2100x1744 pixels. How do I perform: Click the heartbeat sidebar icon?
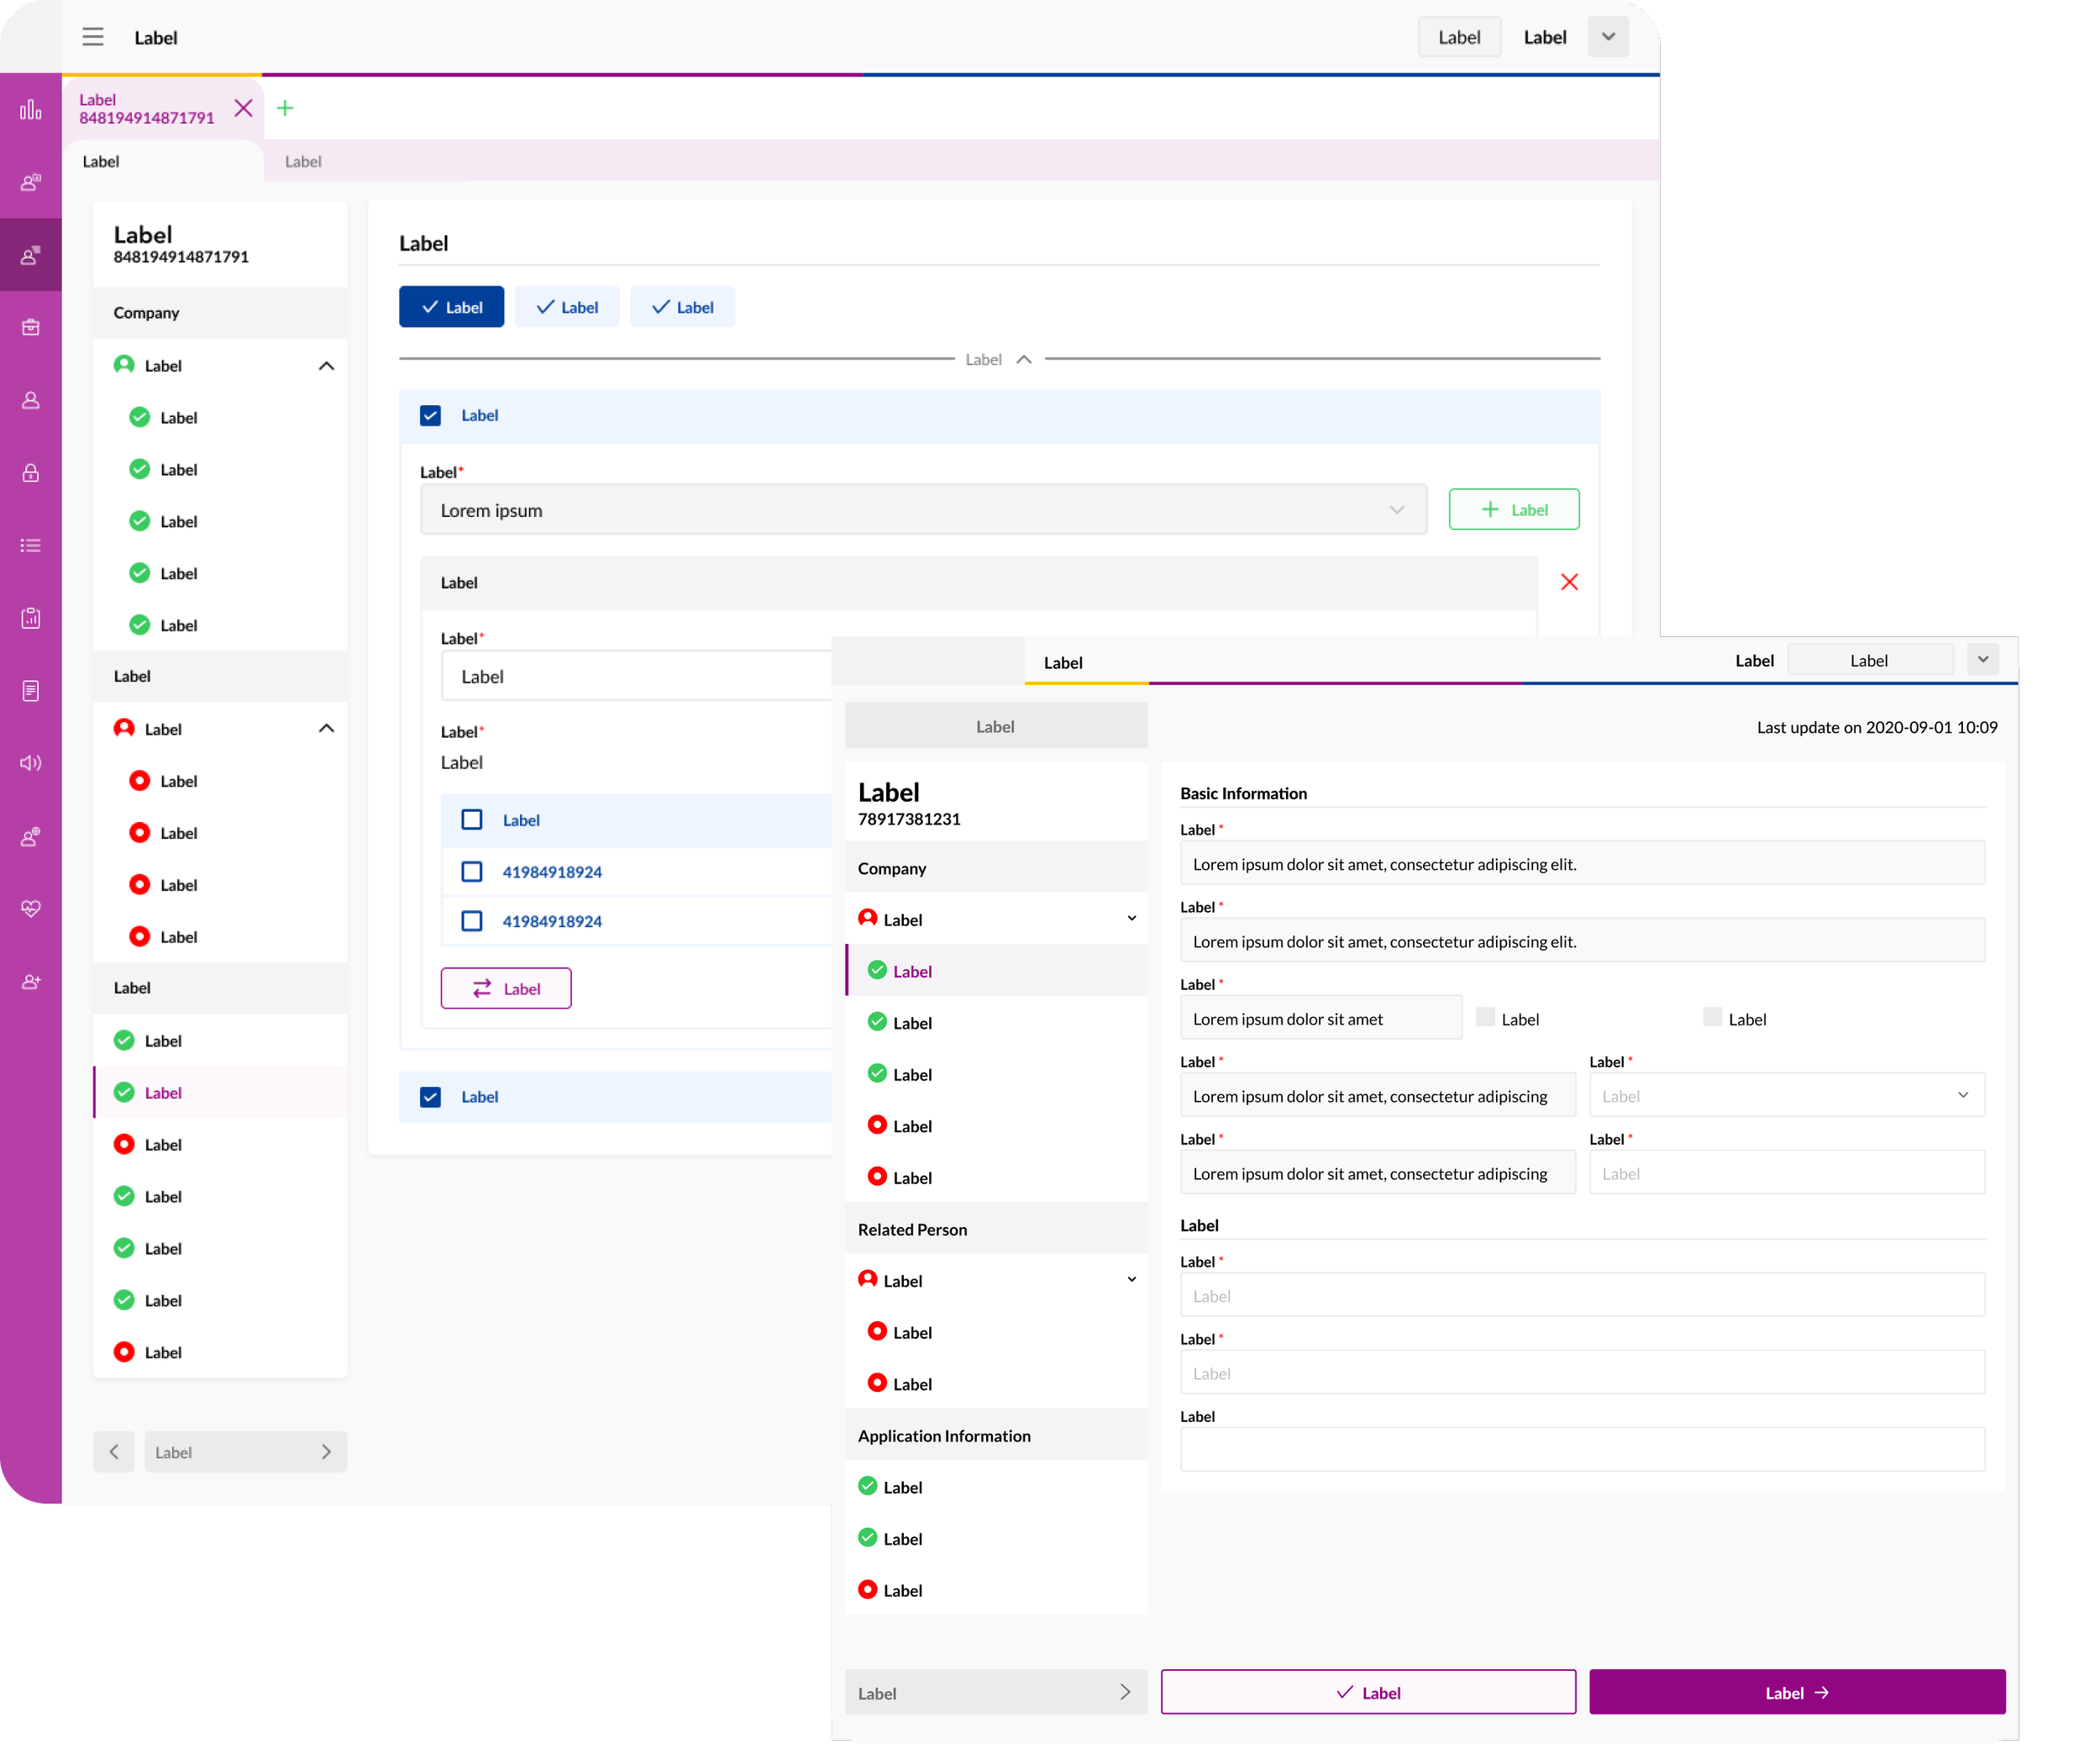(31, 909)
